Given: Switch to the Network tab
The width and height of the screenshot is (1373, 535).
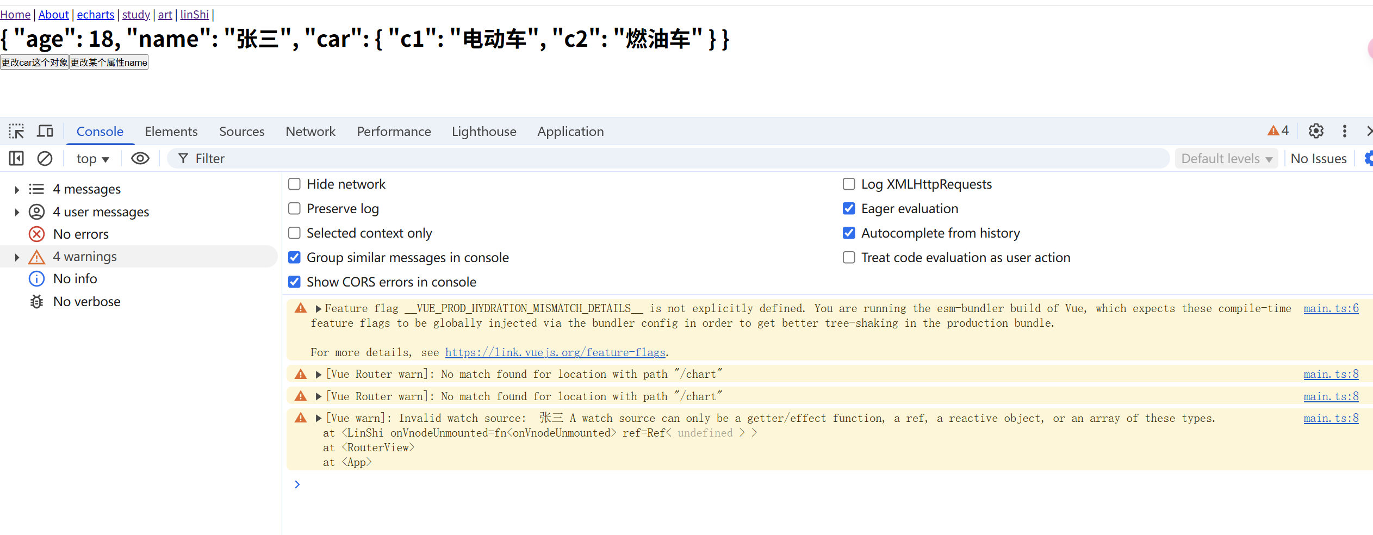Looking at the screenshot, I should pyautogui.click(x=310, y=132).
